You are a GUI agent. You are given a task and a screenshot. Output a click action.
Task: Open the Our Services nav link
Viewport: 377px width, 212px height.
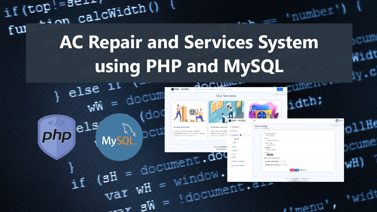click(205, 89)
